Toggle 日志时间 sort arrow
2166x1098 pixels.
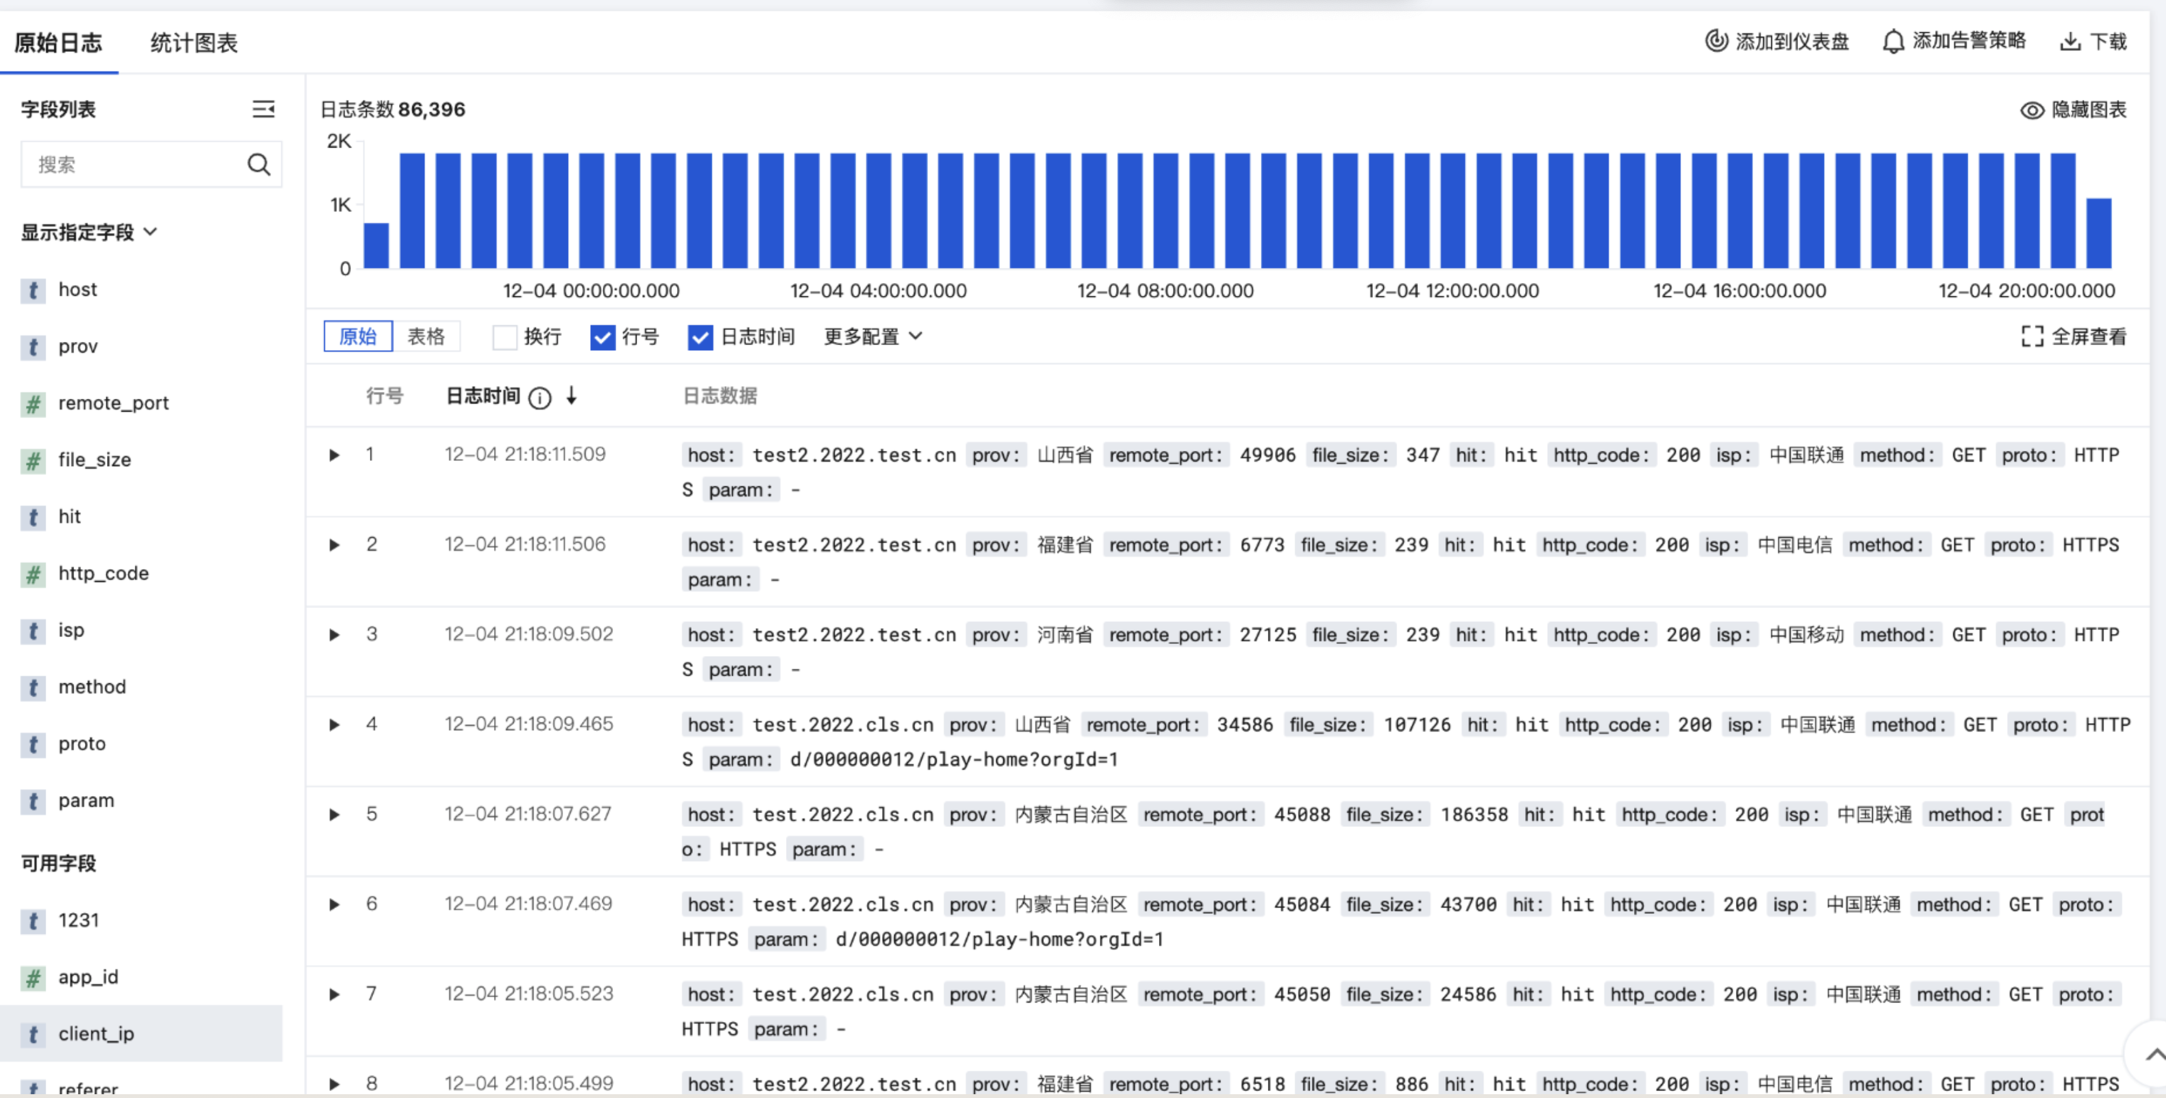(572, 396)
